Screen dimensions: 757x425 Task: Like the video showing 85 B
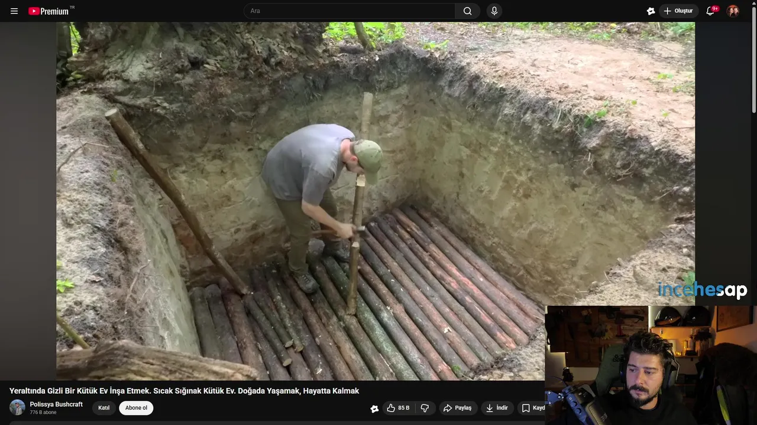click(x=397, y=408)
